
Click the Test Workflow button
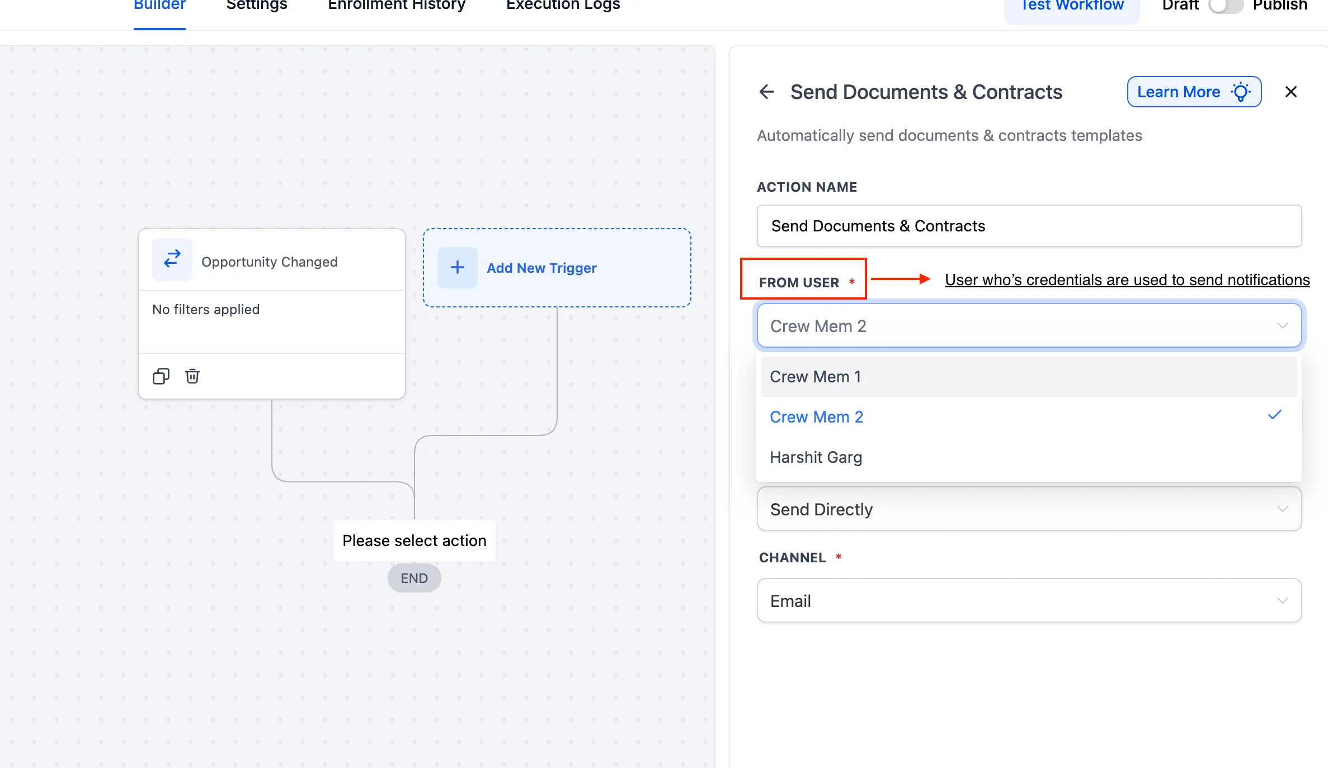[1071, 6]
